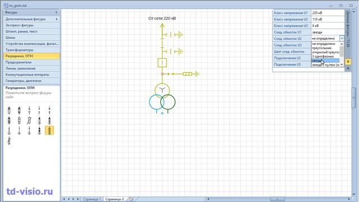Click the Соед. обмоток U1 value звезда
This screenshot has height=202, width=359.
[x=328, y=33]
